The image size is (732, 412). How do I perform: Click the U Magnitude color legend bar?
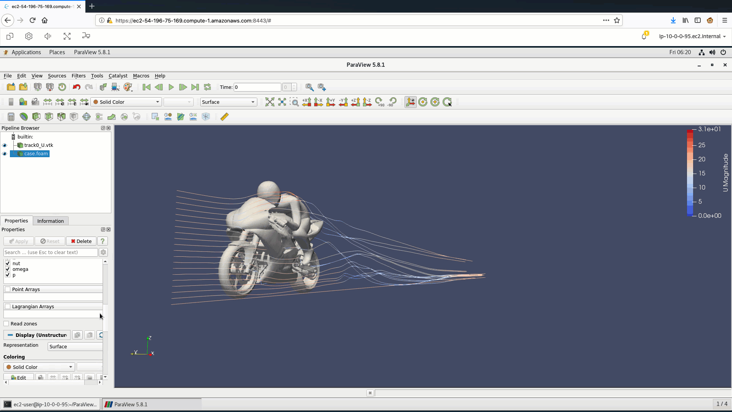pyautogui.click(x=690, y=173)
